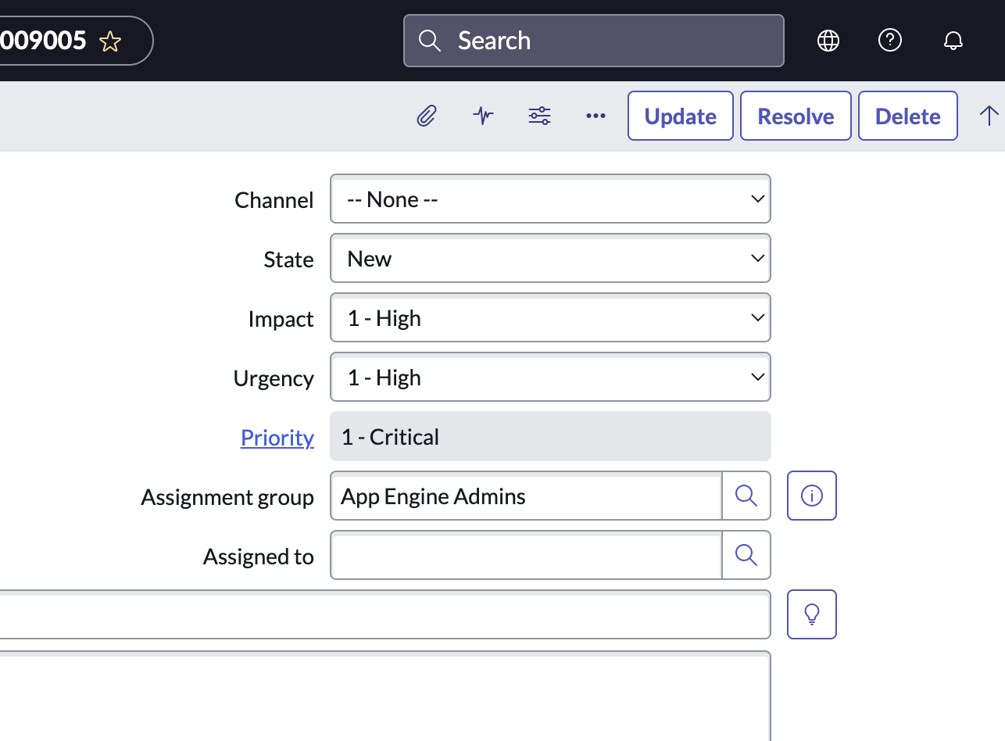1005x741 pixels.
Task: Open the notifications bell
Action: [953, 40]
